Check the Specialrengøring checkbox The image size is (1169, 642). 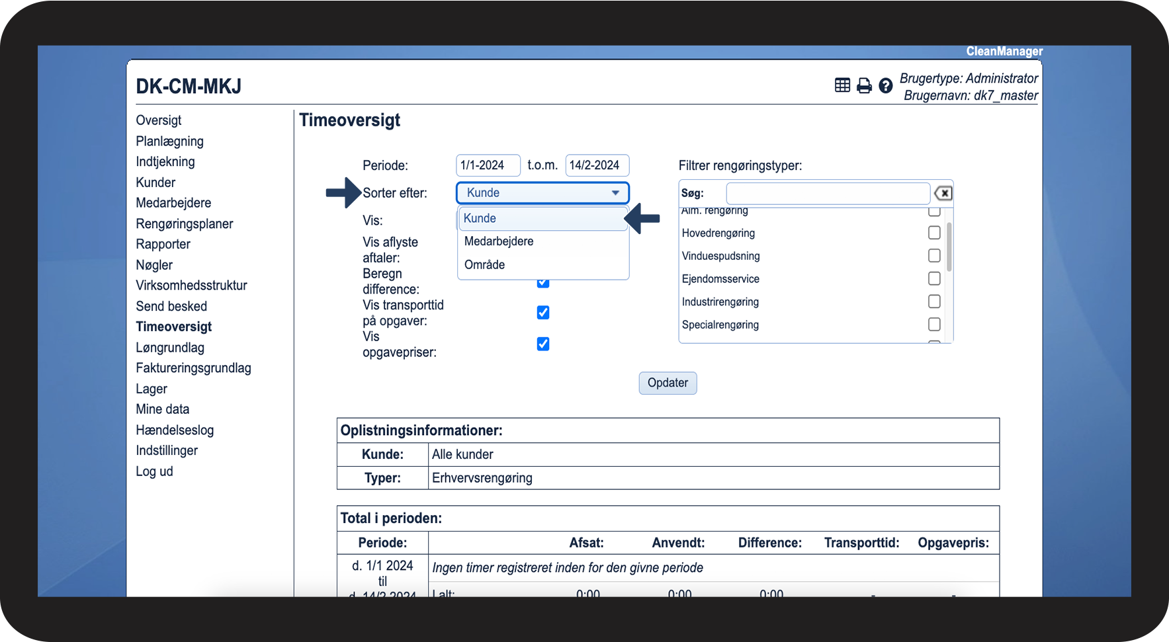point(934,325)
